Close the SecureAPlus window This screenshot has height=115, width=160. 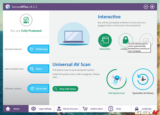point(152,7)
